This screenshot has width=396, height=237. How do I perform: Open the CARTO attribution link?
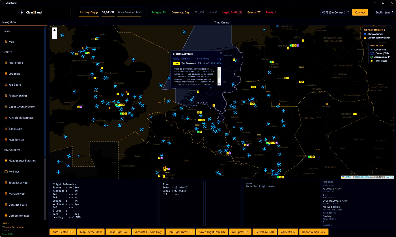coord(389,177)
